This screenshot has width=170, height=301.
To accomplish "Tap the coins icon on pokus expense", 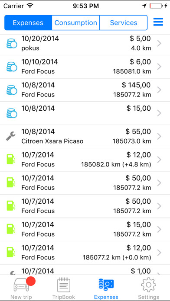I will (x=12, y=44).
